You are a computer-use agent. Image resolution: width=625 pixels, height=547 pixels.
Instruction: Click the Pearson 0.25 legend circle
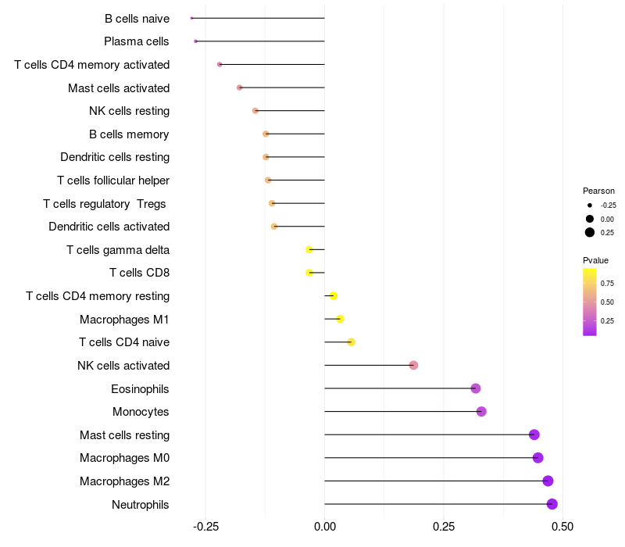pyautogui.click(x=590, y=232)
